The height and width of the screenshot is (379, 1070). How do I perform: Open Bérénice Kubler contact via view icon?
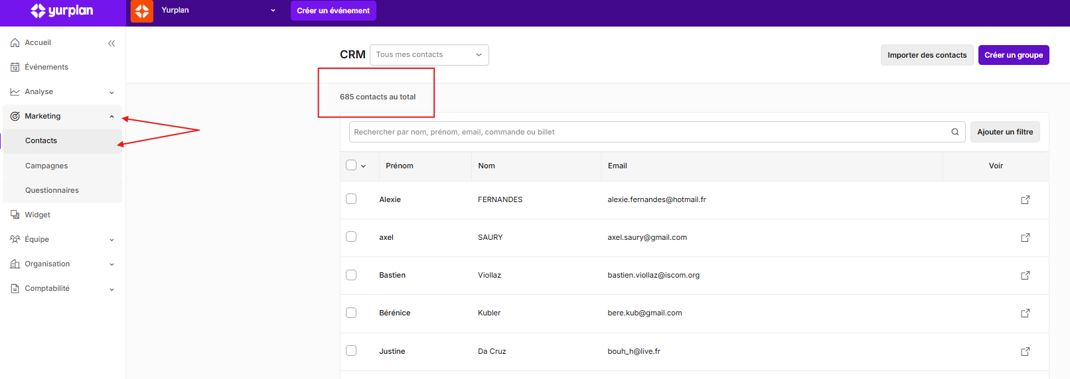(1025, 313)
